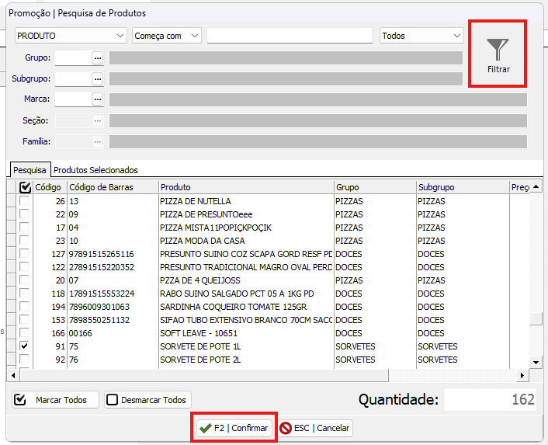The image size is (548, 445).
Task: Click the select-all checkbox in grid header
Action: click(x=25, y=187)
